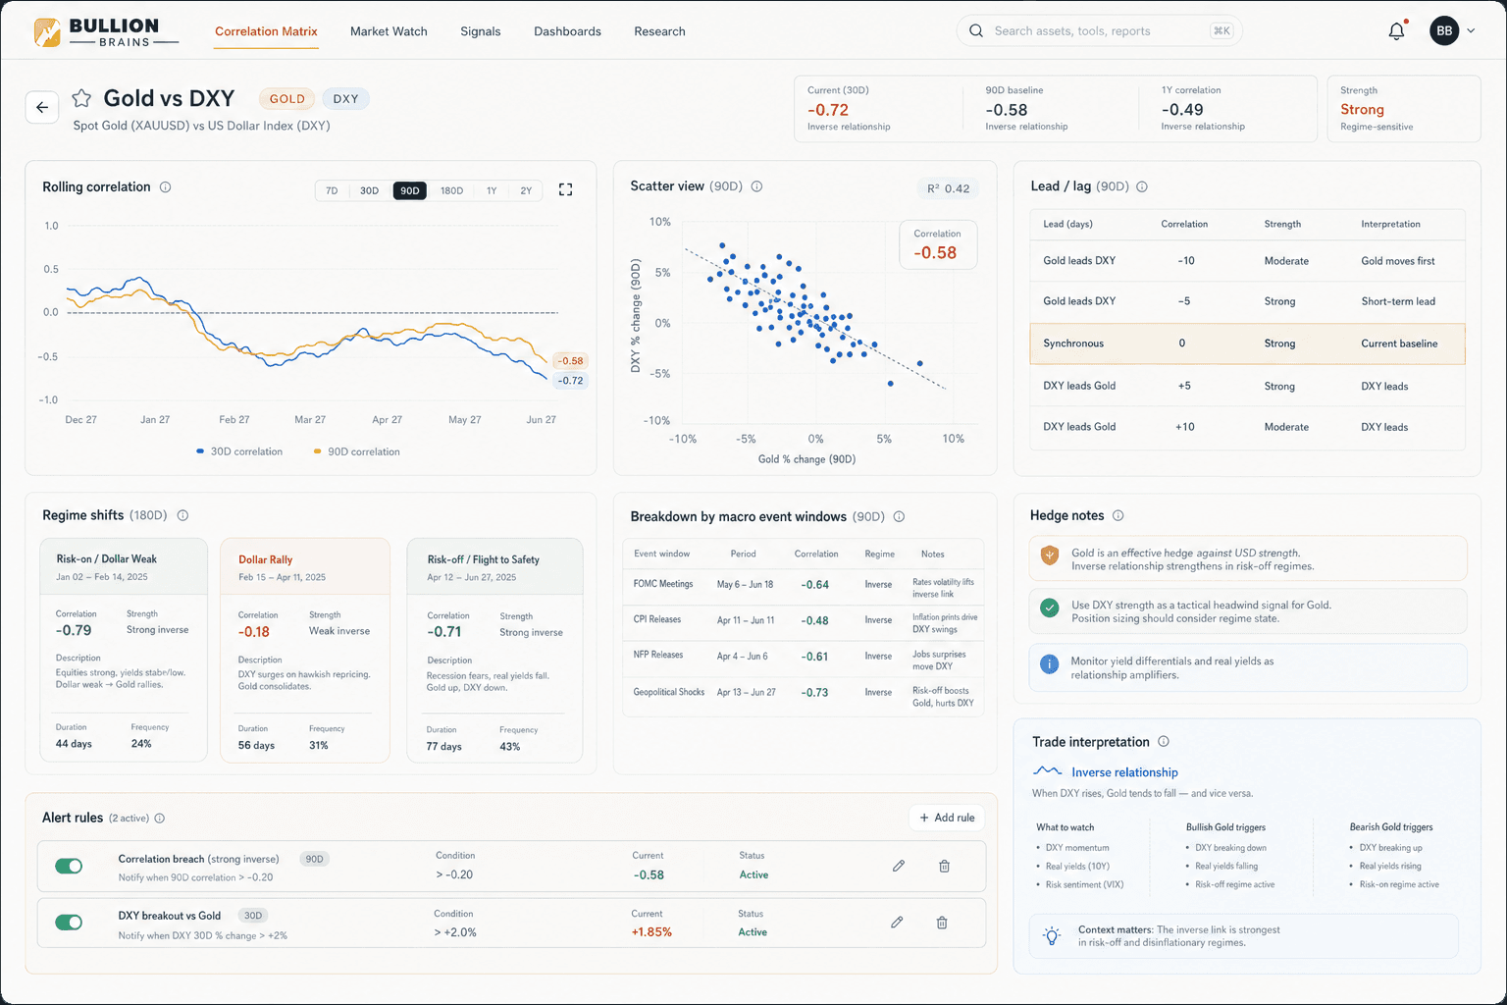
Task: Open macro event windows info icon
Action: (899, 516)
